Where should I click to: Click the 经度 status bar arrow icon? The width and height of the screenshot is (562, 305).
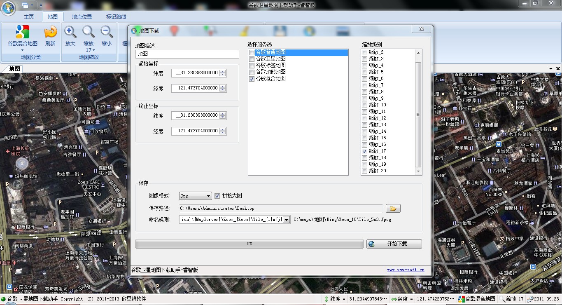coord(394,299)
